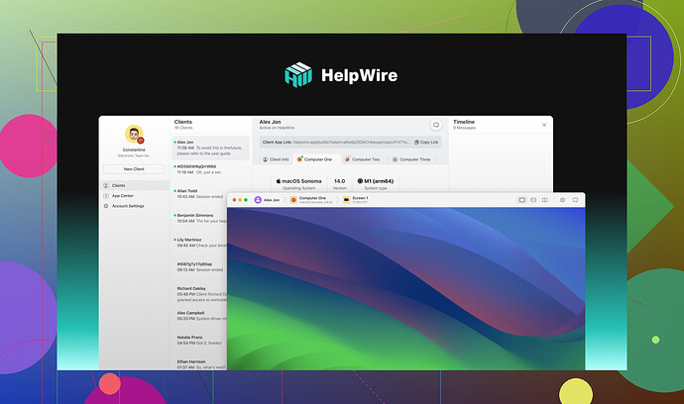Click Computer One breadcrumb in remote session window
The height and width of the screenshot is (404, 684).
click(x=311, y=200)
